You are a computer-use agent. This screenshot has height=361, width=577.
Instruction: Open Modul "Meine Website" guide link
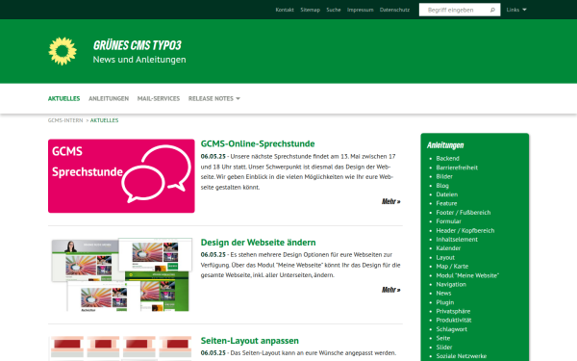467,275
